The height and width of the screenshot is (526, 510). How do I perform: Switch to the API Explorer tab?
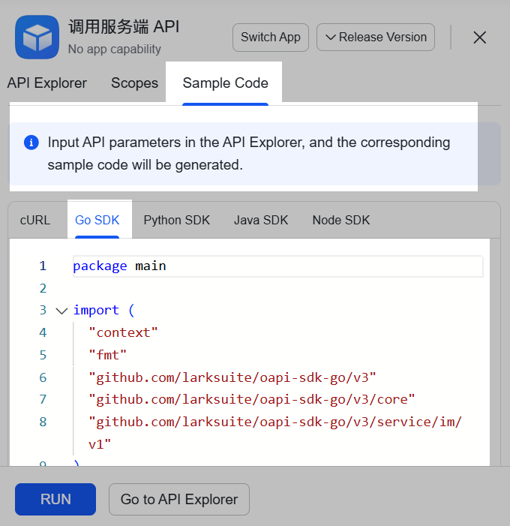[47, 83]
